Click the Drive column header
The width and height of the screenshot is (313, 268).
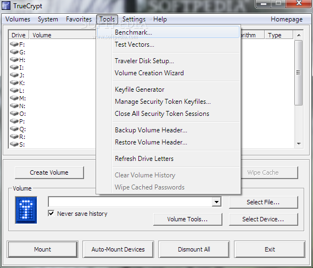[19, 35]
